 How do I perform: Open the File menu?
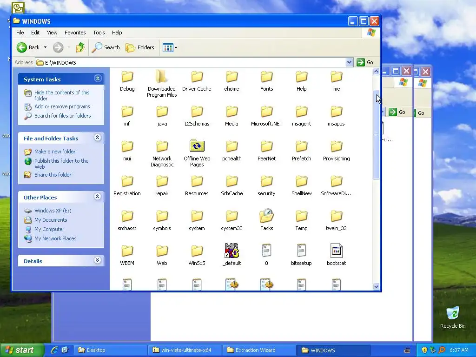point(20,33)
